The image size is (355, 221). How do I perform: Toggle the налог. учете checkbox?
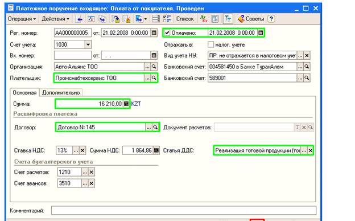pos(210,44)
